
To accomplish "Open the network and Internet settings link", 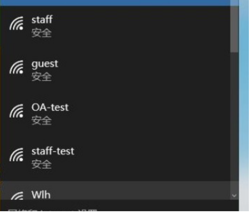I will (52, 211).
